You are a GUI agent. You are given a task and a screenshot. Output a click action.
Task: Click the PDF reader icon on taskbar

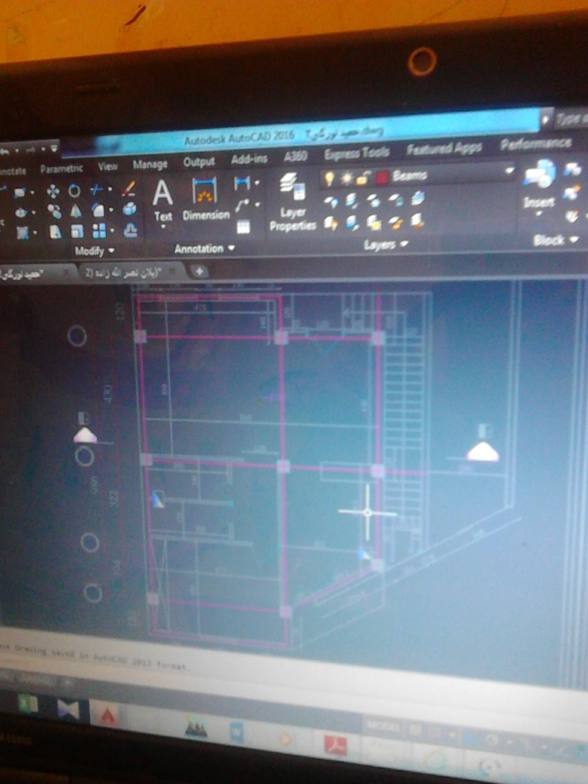(x=336, y=745)
